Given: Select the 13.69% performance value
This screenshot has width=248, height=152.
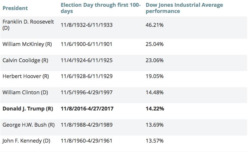Looking at the screenshot, I should 155,125.
